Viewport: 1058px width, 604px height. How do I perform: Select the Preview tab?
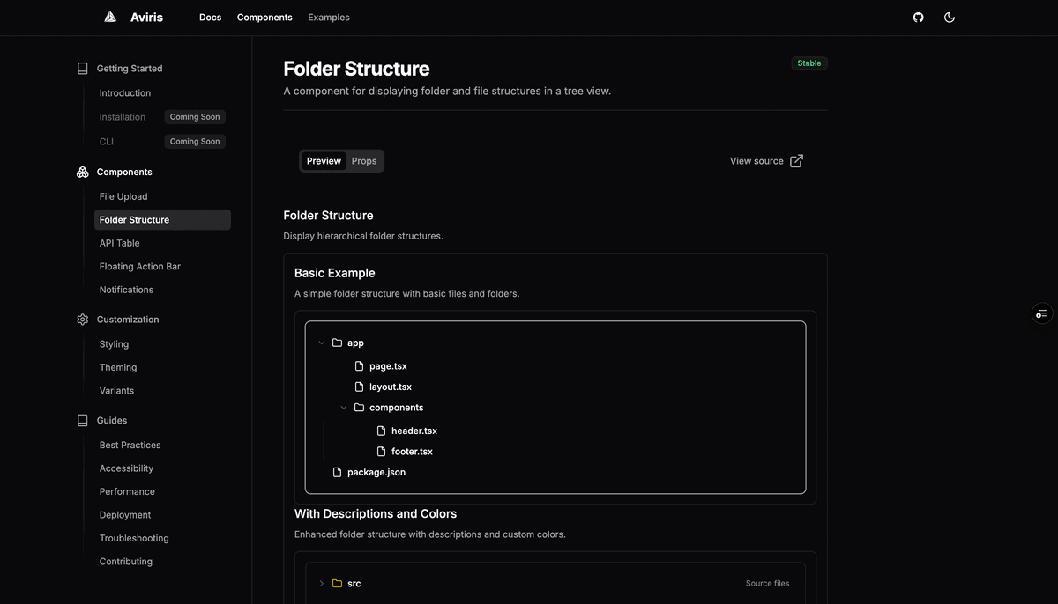tap(324, 160)
